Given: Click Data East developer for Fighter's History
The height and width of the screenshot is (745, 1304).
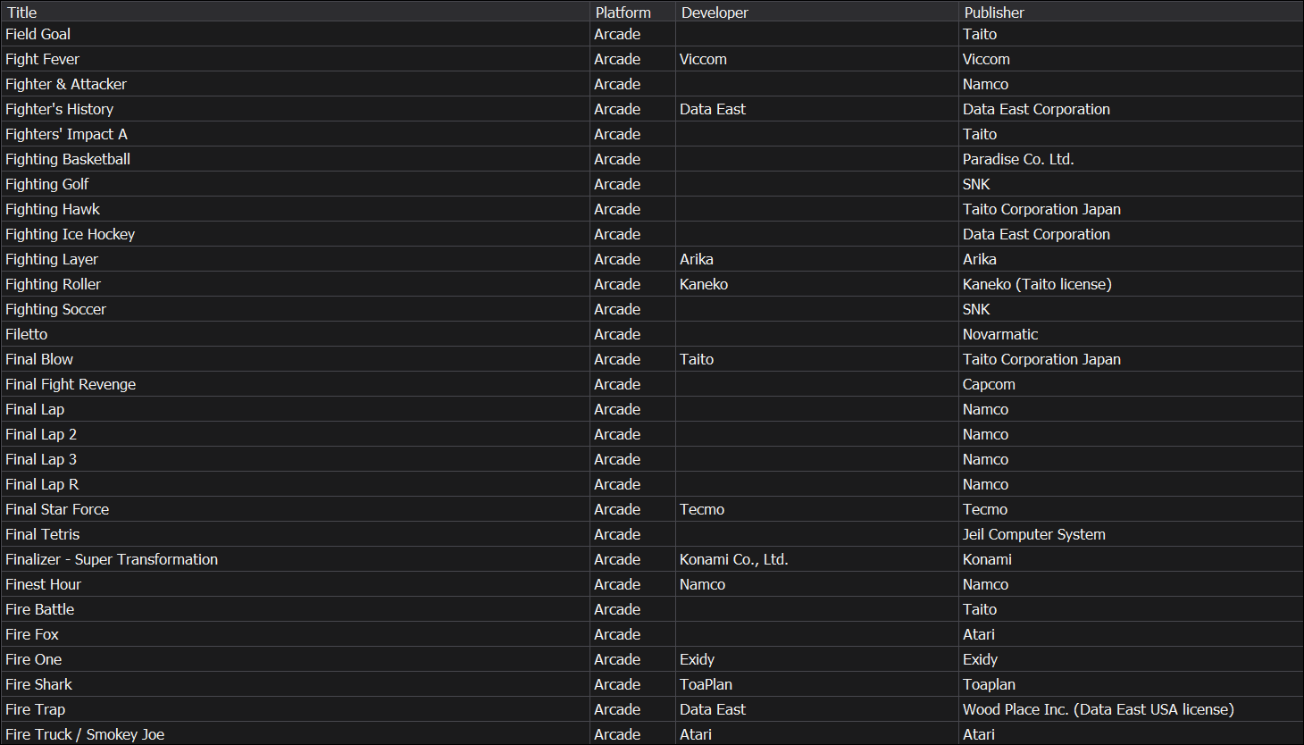Looking at the screenshot, I should [x=713, y=109].
